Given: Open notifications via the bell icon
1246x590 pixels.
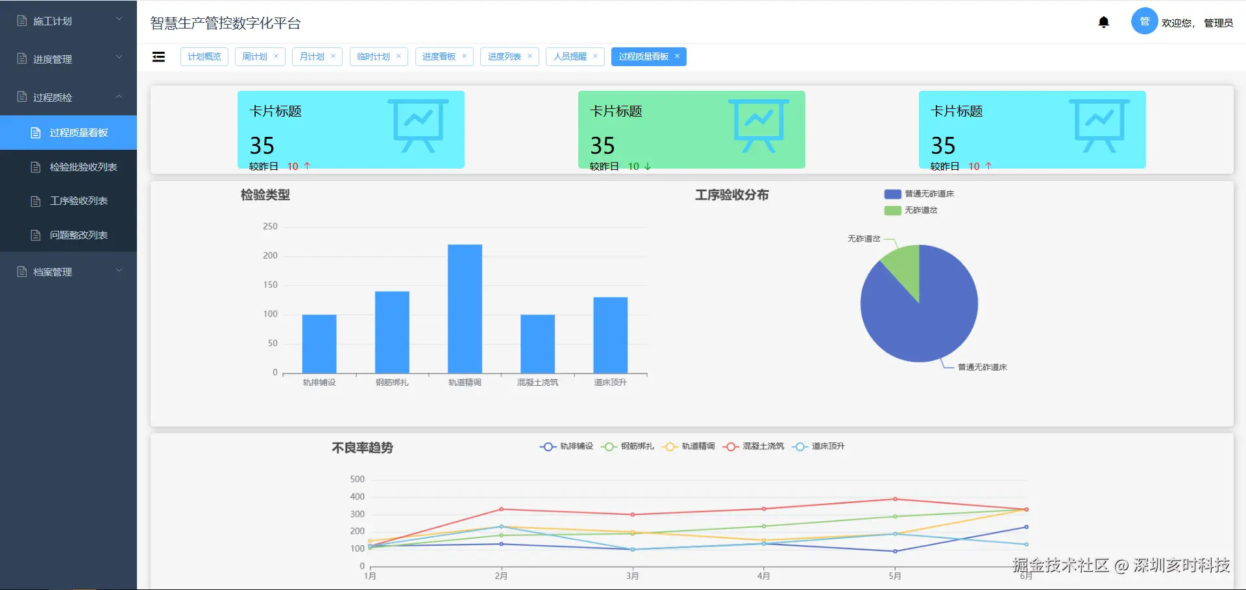Looking at the screenshot, I should [1104, 23].
